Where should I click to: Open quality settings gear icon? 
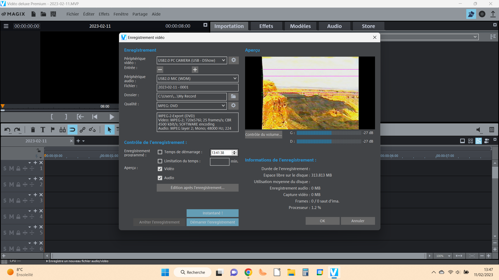(x=233, y=106)
